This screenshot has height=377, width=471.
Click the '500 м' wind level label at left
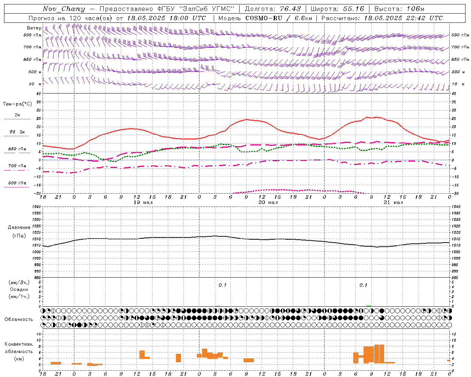(x=35, y=72)
